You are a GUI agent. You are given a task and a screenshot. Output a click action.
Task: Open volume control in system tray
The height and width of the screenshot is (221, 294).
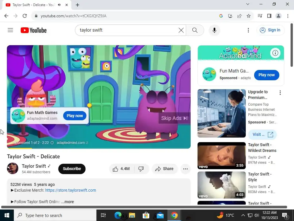tap(257, 215)
